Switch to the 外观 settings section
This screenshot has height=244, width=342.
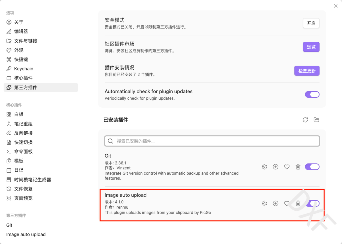click(x=19, y=50)
